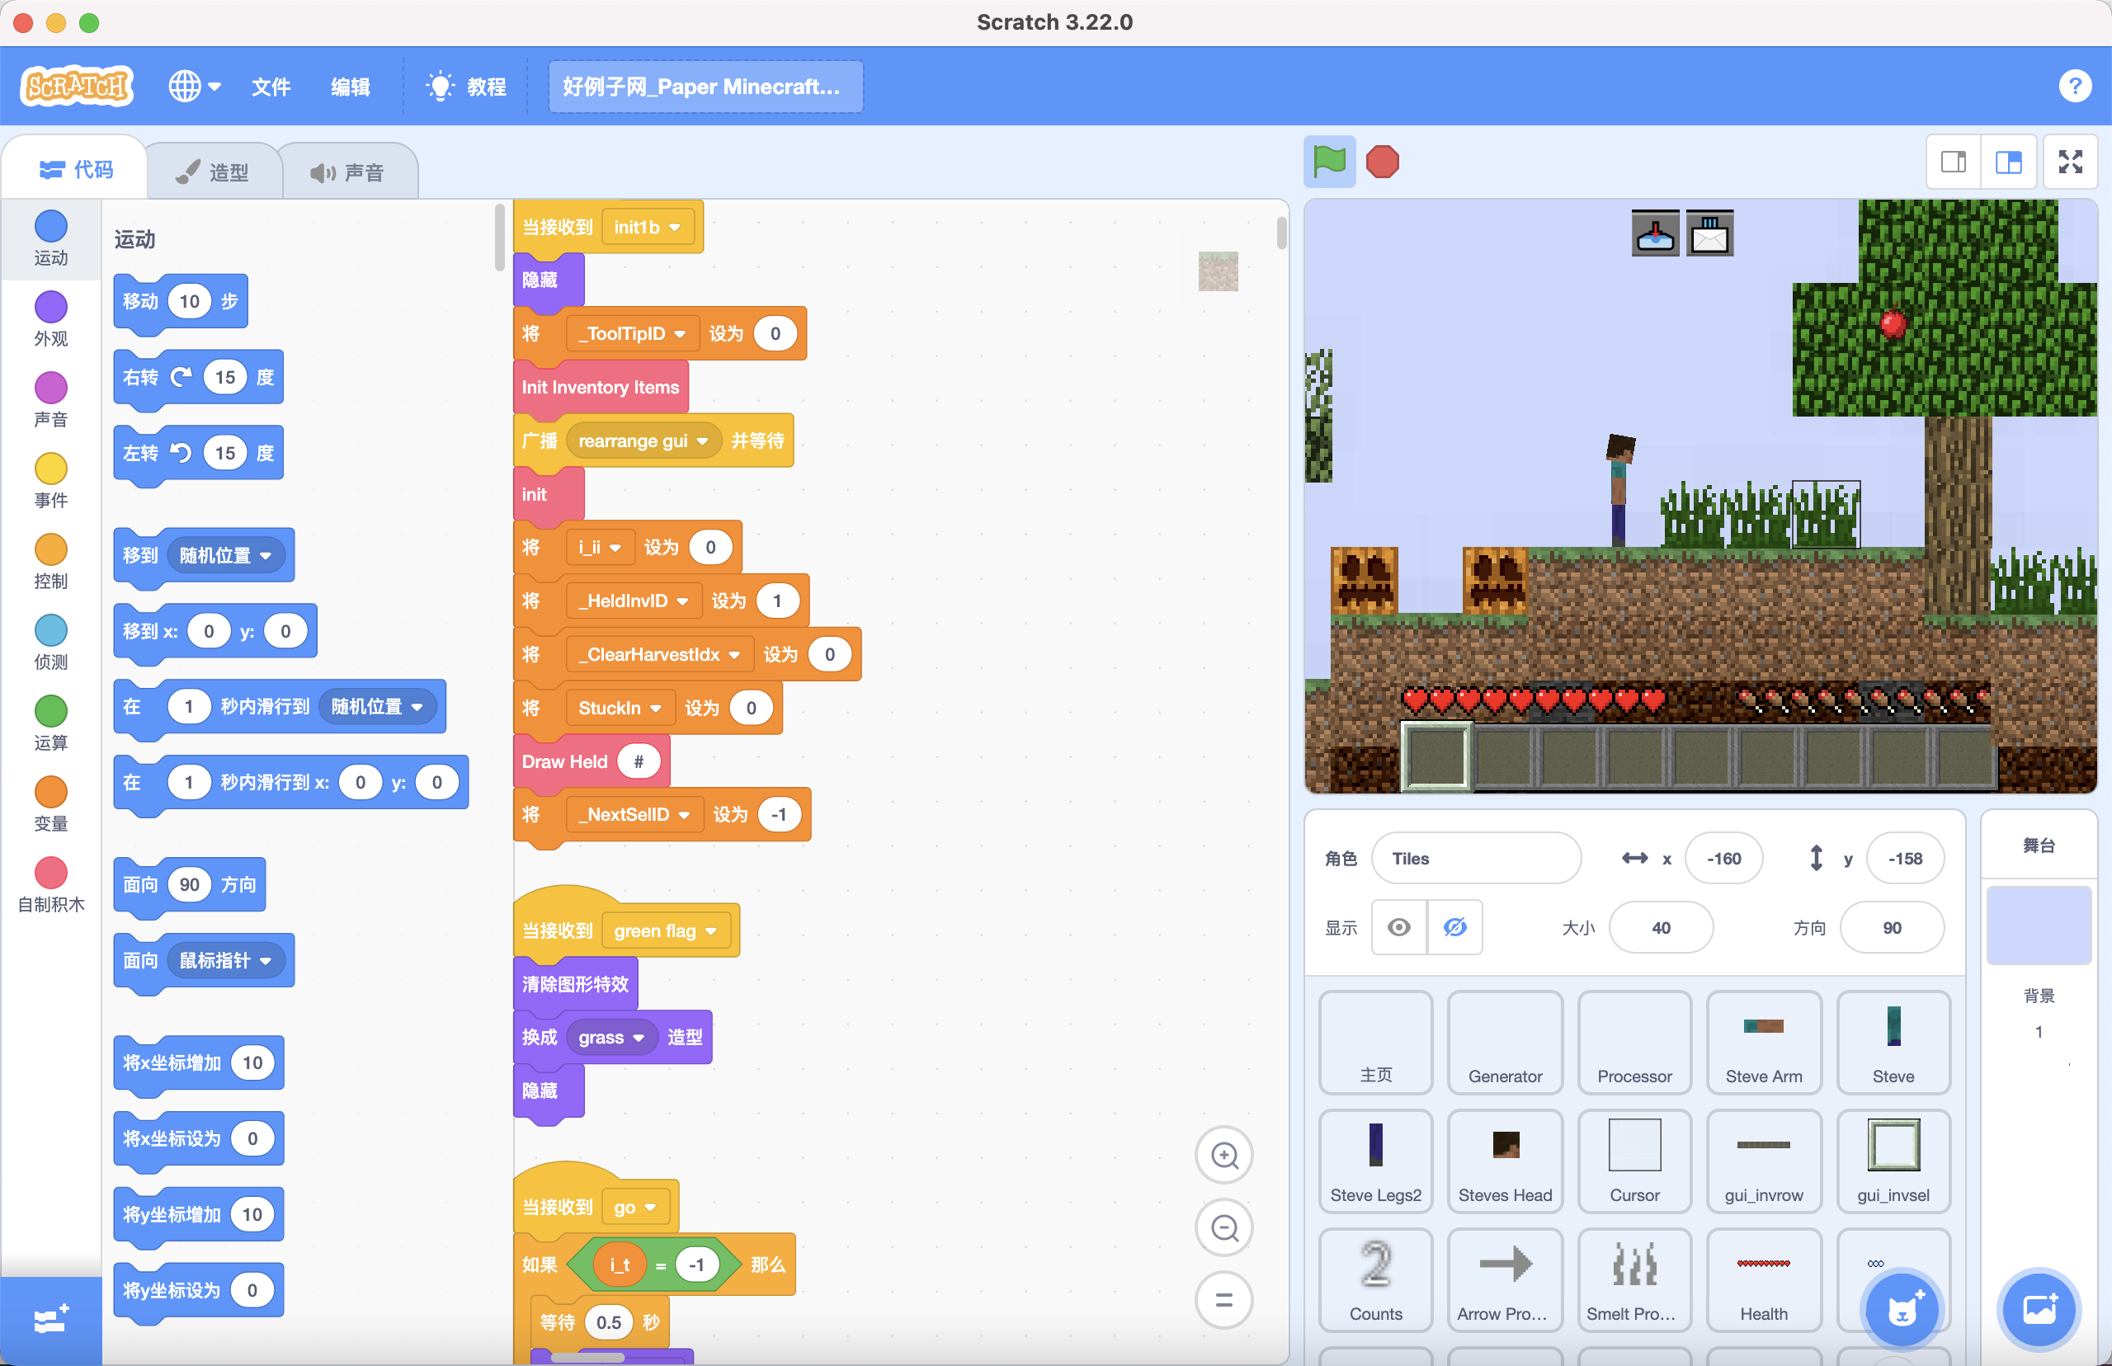Open the green flag message dropdown
This screenshot has width=2112, height=1366.
pyautogui.click(x=665, y=930)
